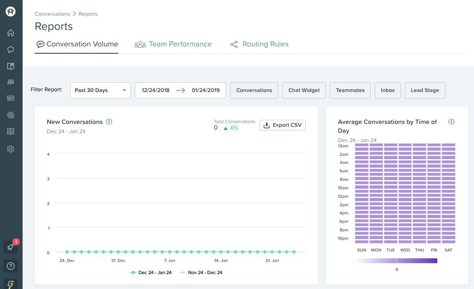This screenshot has height=289, width=474.
Task: Click the heatmap color scale bar
Action: point(396,261)
